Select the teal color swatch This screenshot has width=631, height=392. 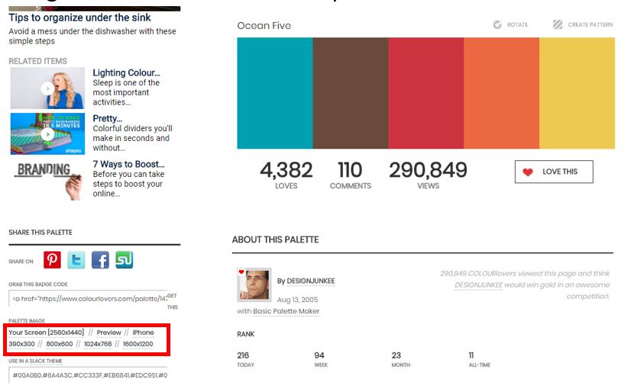(274, 93)
